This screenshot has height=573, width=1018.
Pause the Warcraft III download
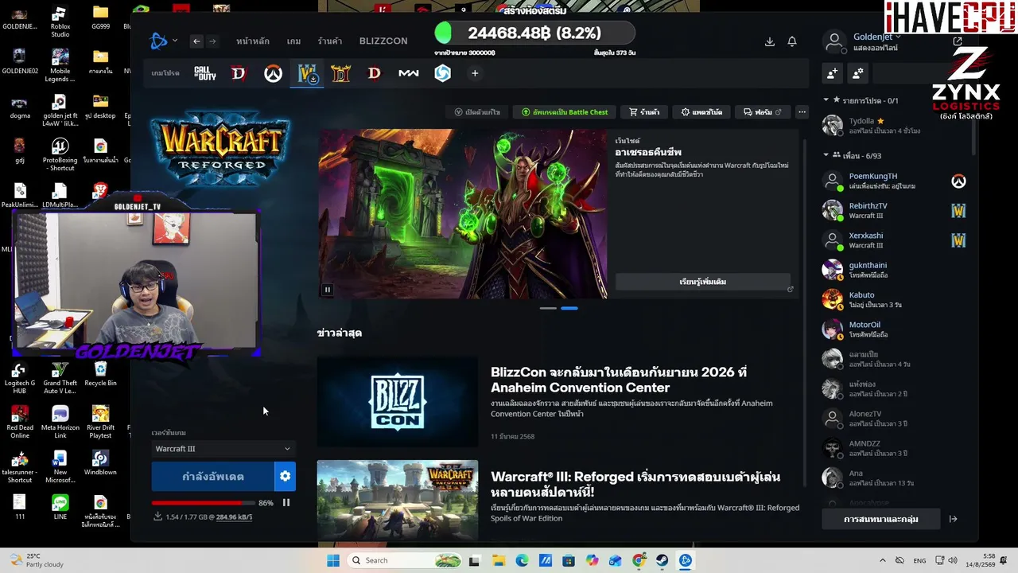(x=286, y=503)
